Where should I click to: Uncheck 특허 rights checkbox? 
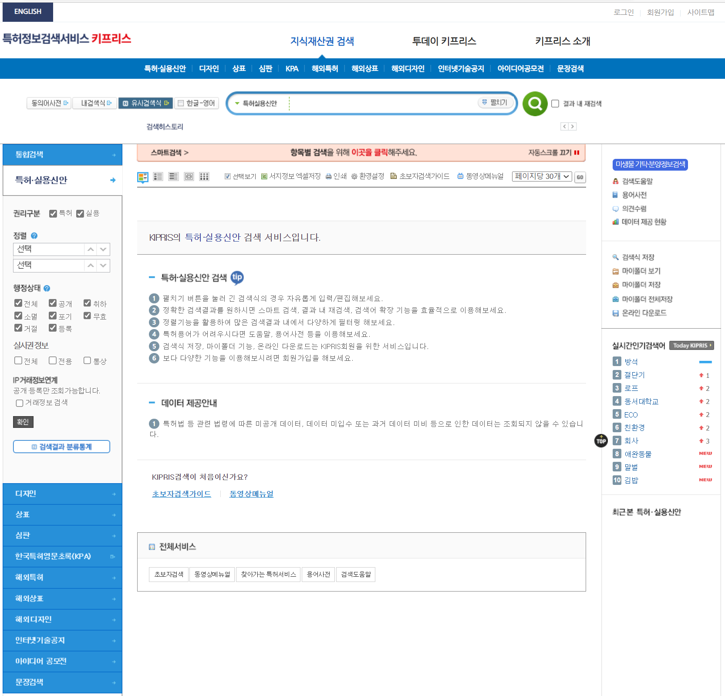tap(53, 213)
